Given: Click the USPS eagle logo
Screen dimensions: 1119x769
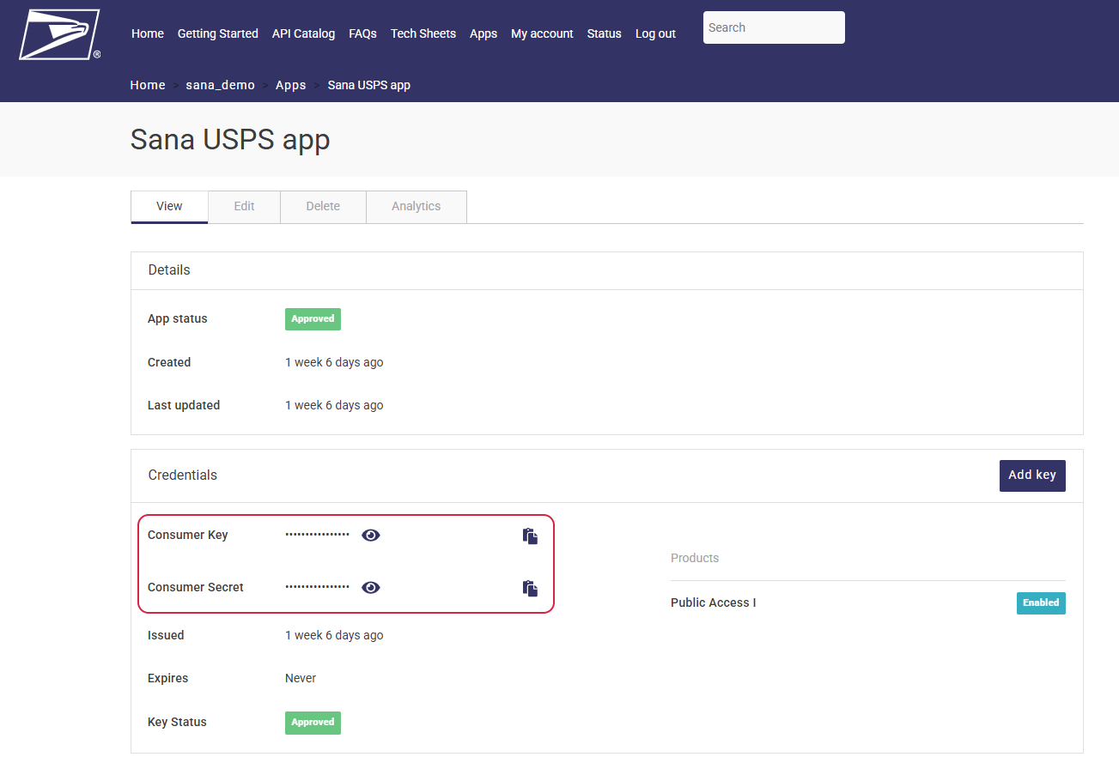Looking at the screenshot, I should click(59, 34).
